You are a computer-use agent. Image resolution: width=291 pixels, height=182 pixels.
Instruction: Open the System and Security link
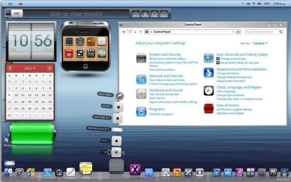click(165, 54)
